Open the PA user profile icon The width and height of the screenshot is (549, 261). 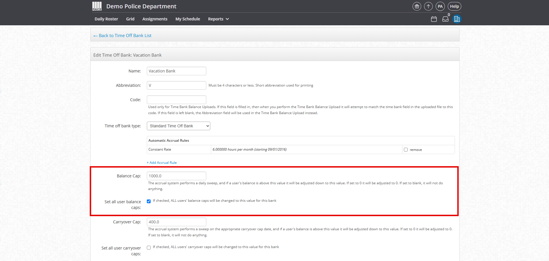pos(440,6)
